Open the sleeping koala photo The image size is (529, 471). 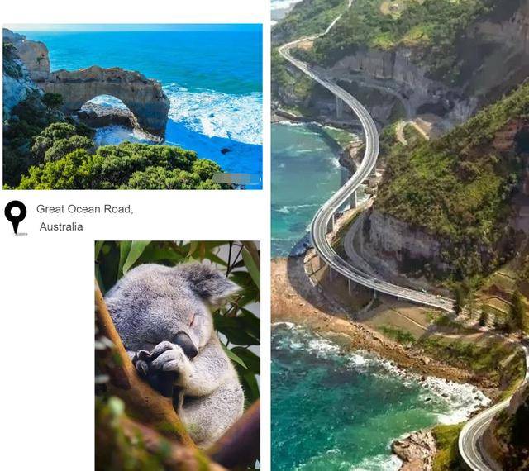tap(178, 355)
